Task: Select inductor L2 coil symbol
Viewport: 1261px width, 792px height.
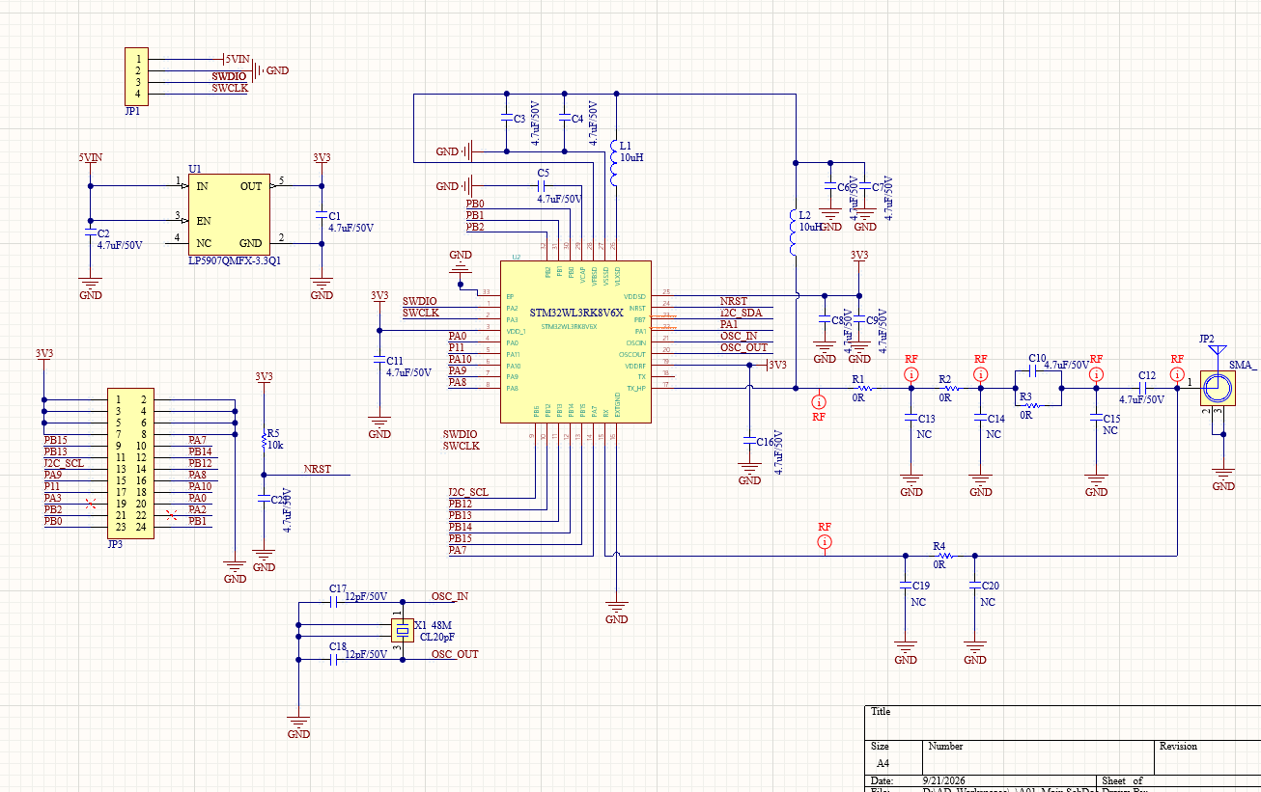Action: 794,232
